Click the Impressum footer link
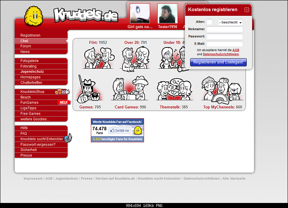The height and width of the screenshot is (208, 288). (33, 179)
